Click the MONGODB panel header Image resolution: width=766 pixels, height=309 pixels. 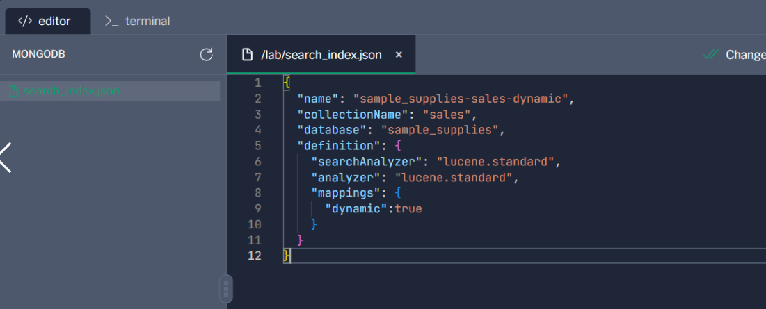(x=38, y=55)
